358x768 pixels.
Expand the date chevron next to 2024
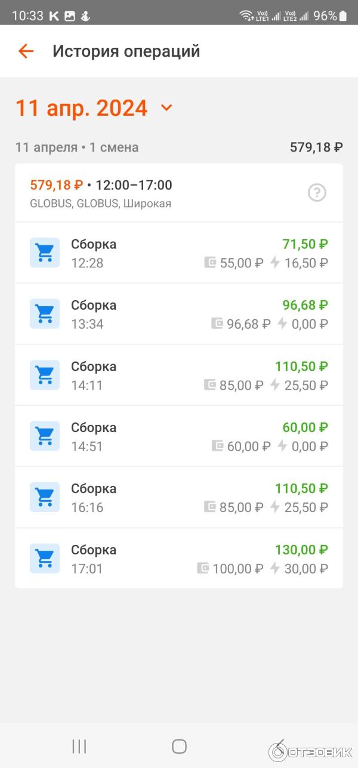[166, 108]
